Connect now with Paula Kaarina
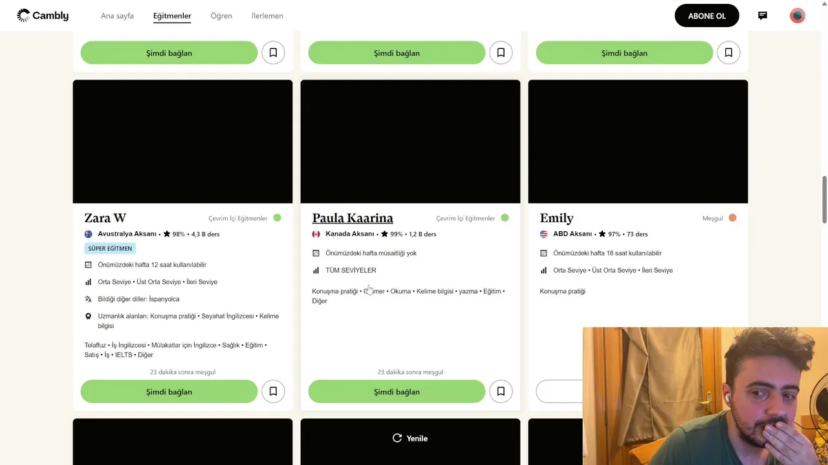828x465 pixels. 397,391
